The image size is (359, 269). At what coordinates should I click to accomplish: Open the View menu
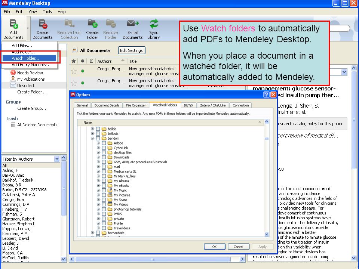[x=33, y=12]
